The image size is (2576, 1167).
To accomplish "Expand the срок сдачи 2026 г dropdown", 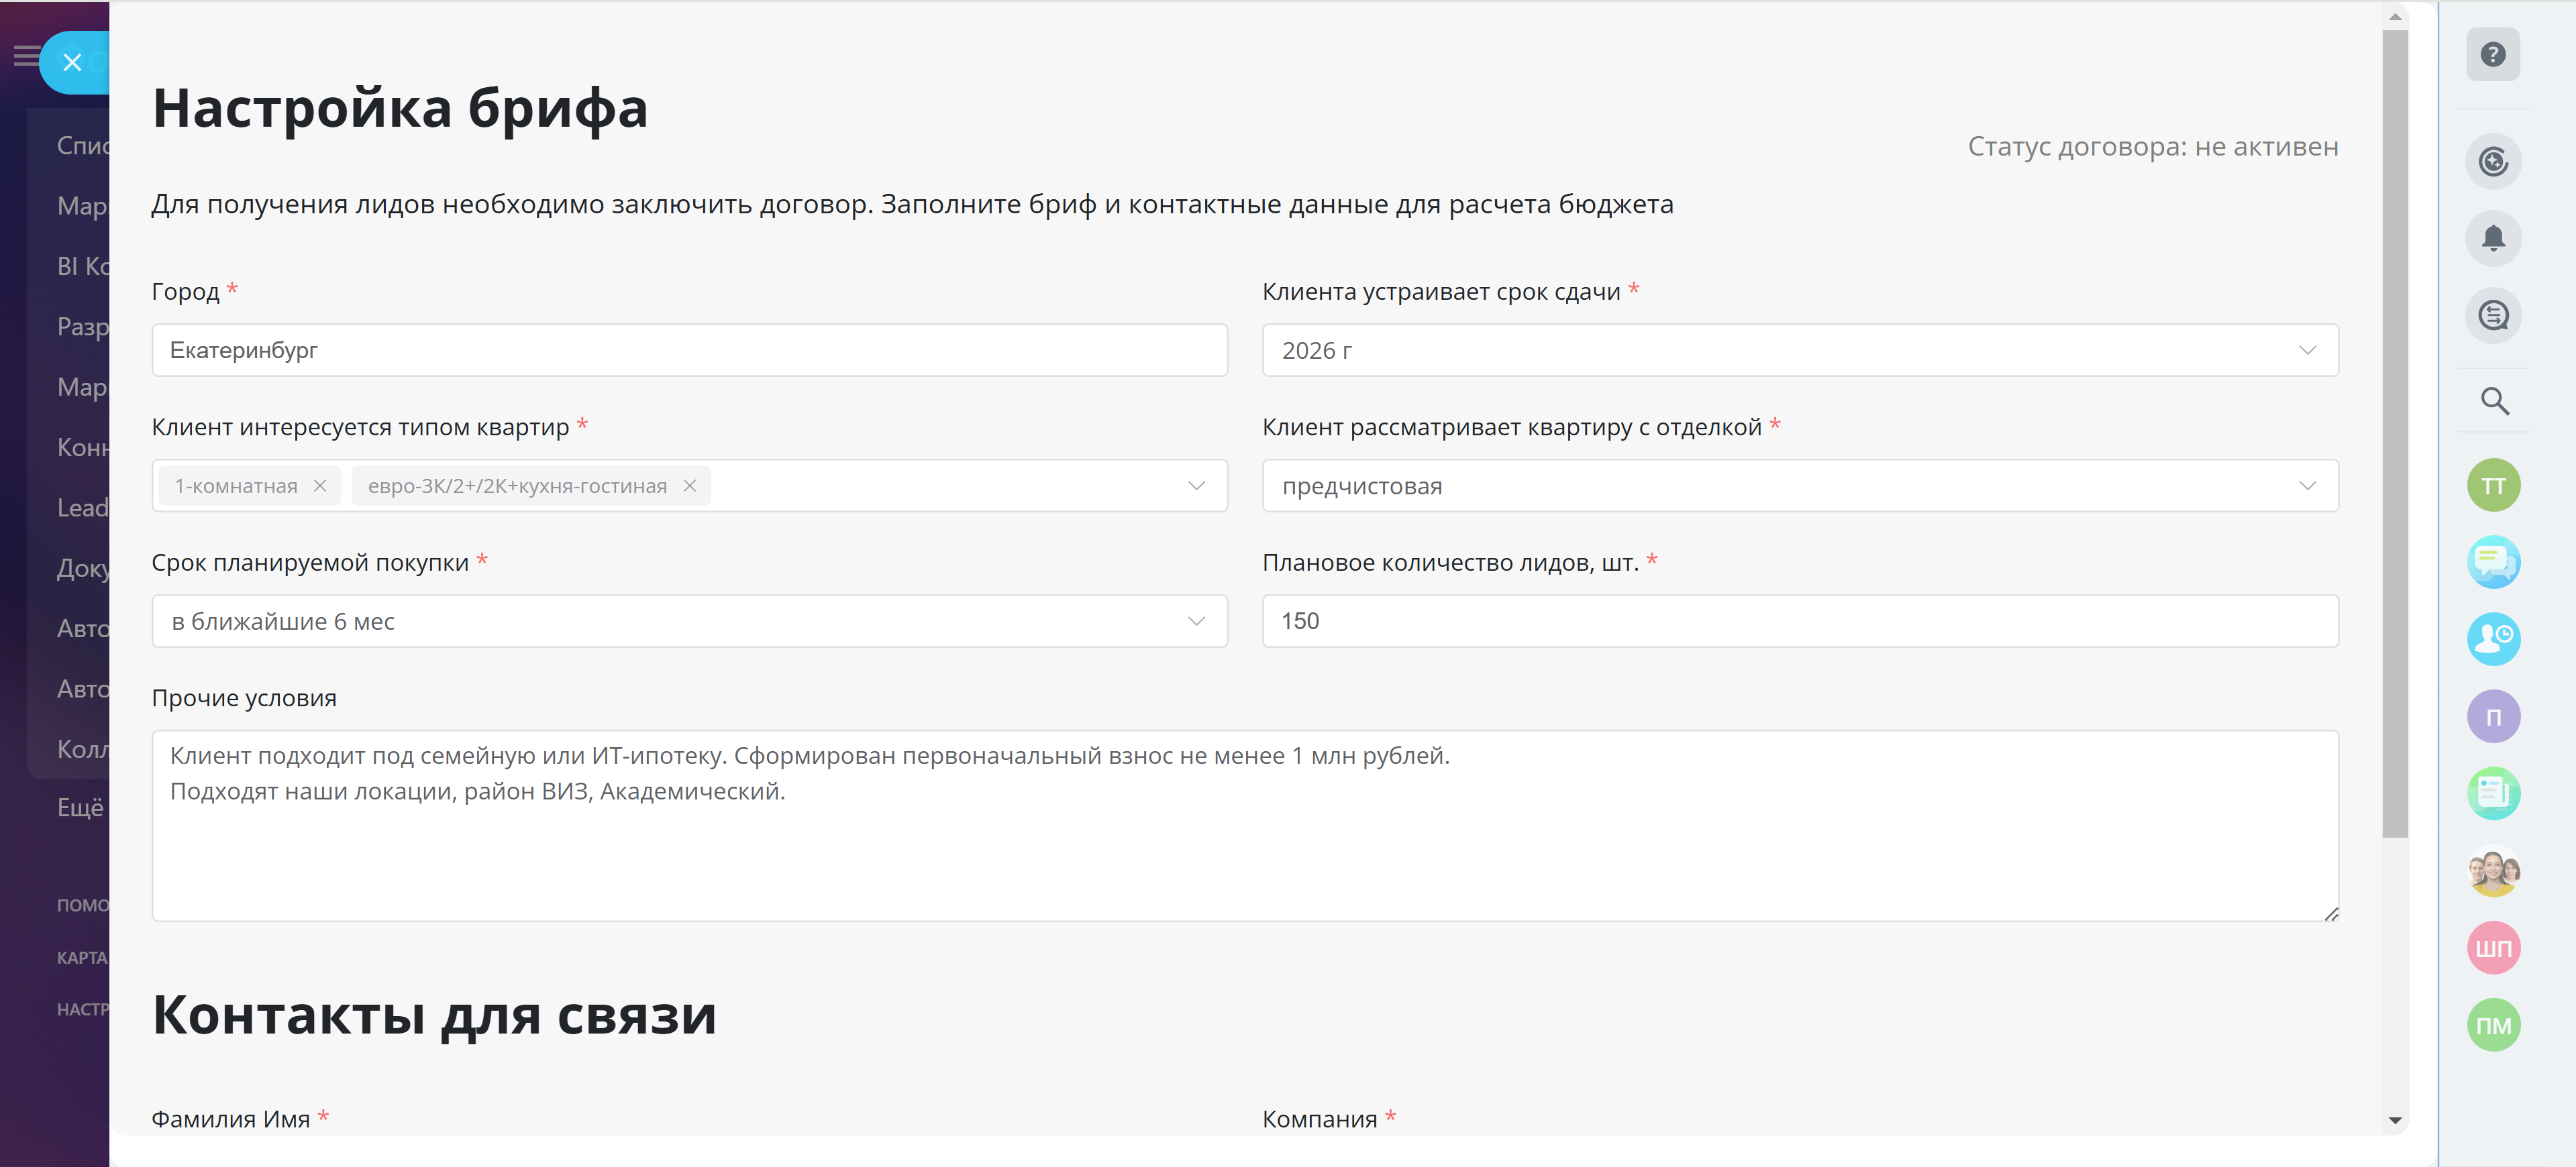I will (2306, 351).
